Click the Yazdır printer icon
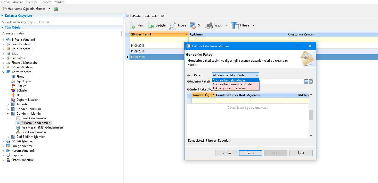This screenshot has height=183, width=378. (209, 25)
